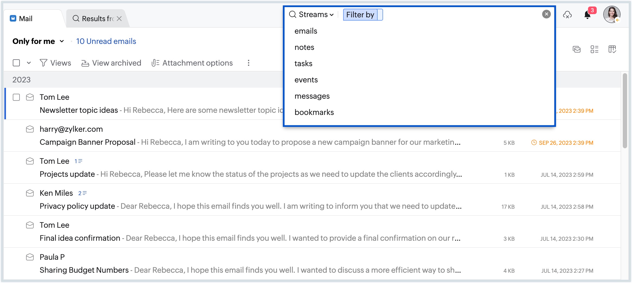Click the cloud sync icon
The width and height of the screenshot is (632, 283).
tap(567, 15)
